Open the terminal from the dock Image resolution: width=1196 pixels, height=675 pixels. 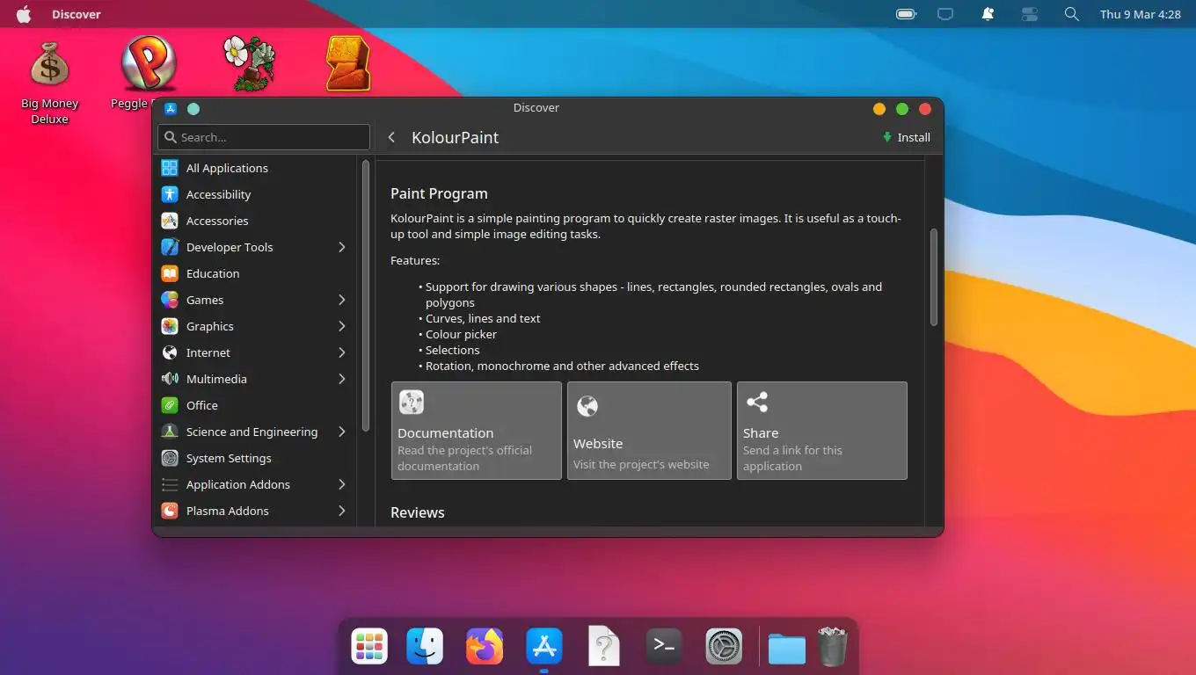pyautogui.click(x=664, y=647)
